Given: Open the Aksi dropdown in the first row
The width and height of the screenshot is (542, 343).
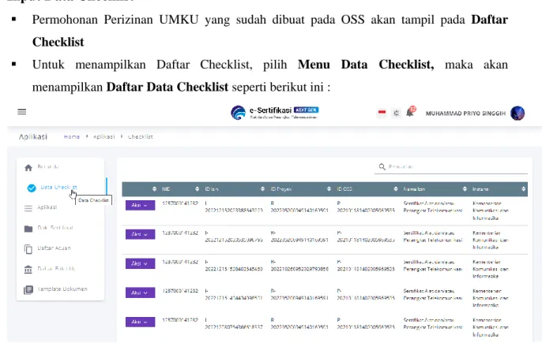Looking at the screenshot, I should coord(140,205).
